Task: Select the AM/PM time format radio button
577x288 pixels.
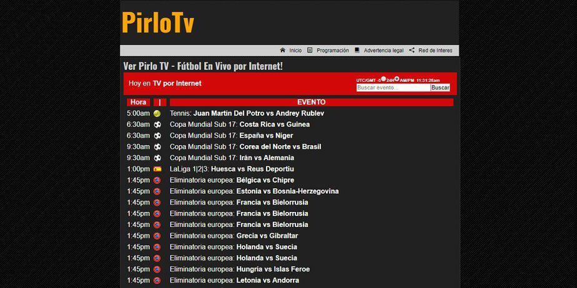Action: coord(397,79)
